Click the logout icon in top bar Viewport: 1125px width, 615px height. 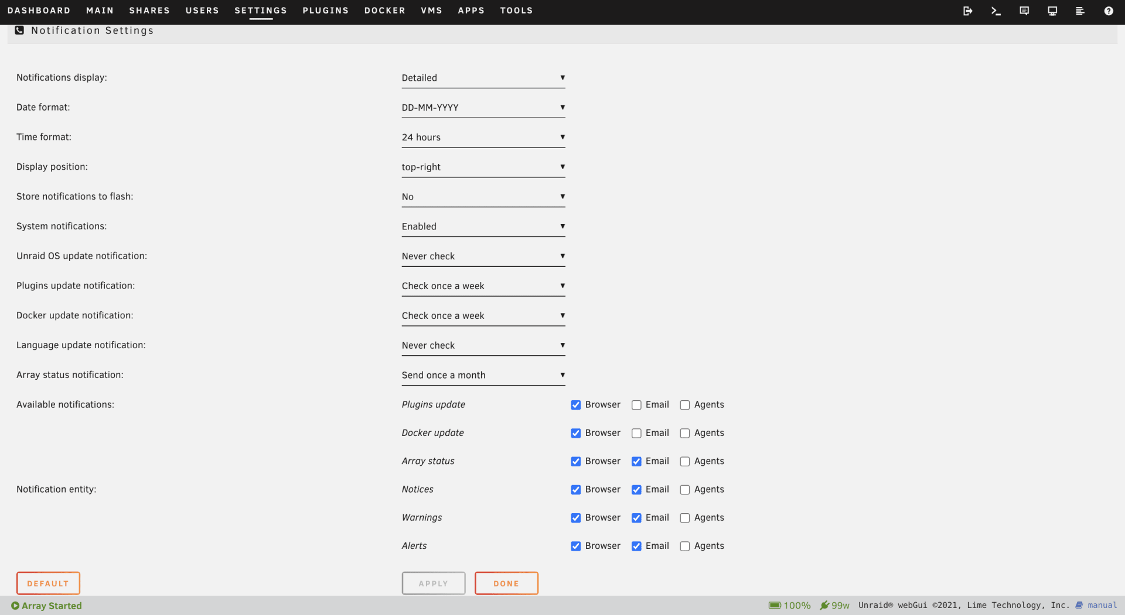coord(967,11)
